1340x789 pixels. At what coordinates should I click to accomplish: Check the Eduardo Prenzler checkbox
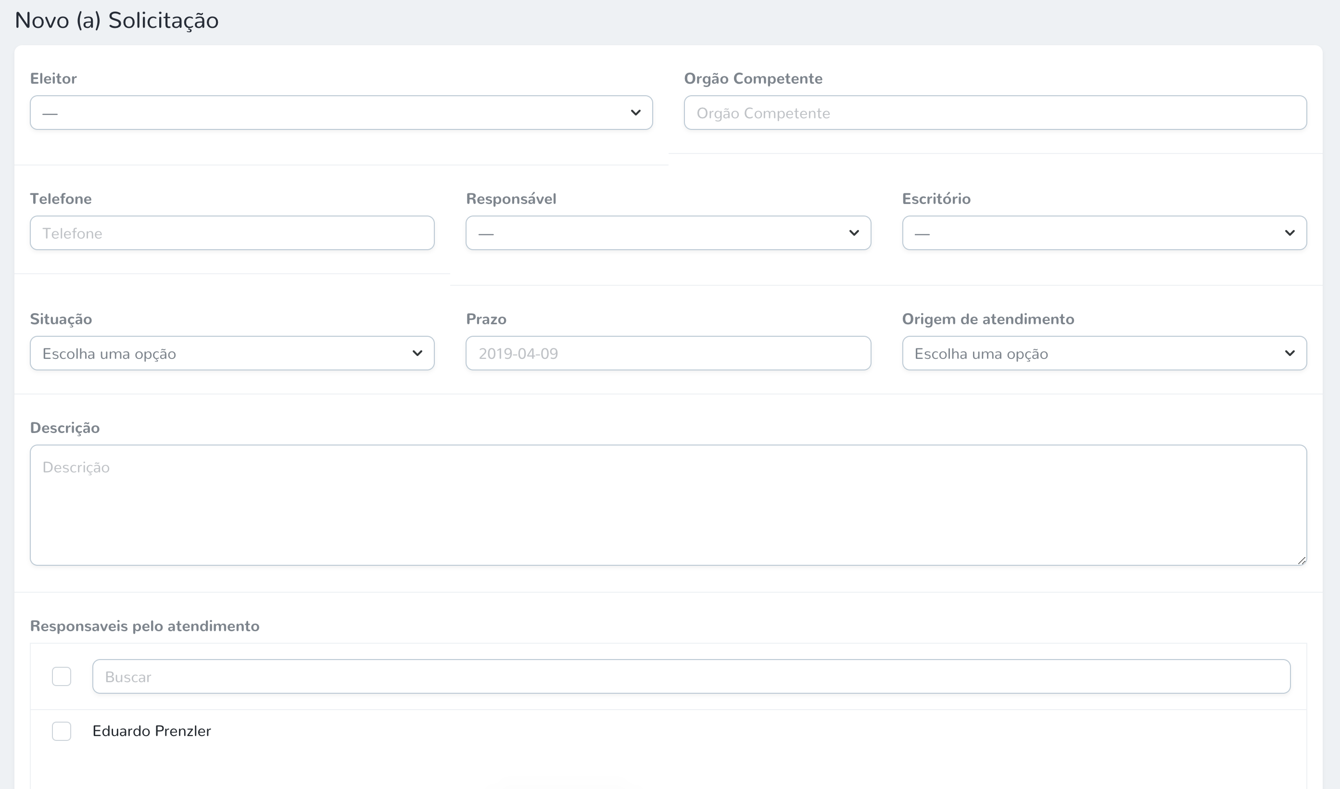(x=62, y=730)
